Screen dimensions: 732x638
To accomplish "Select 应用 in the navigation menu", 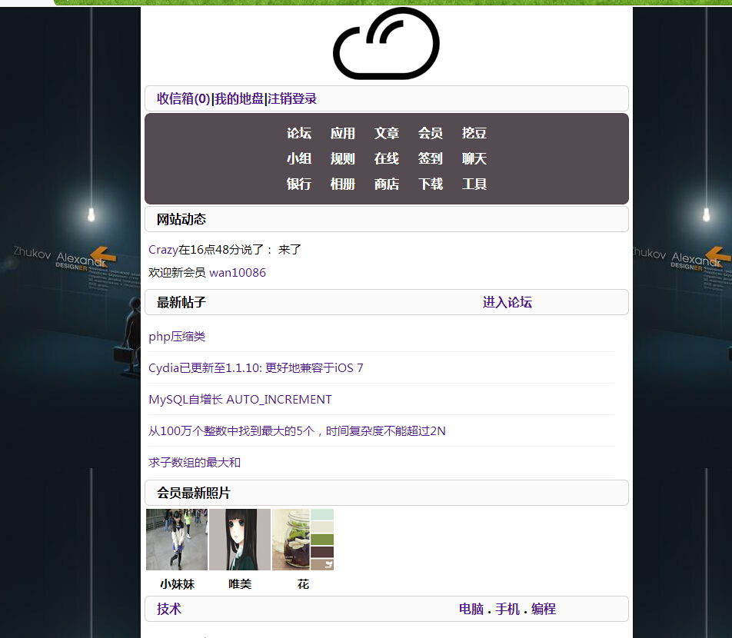I will 343,134.
